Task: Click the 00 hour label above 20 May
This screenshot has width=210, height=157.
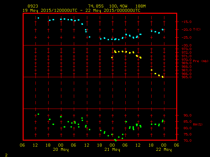Action: pos(61,145)
